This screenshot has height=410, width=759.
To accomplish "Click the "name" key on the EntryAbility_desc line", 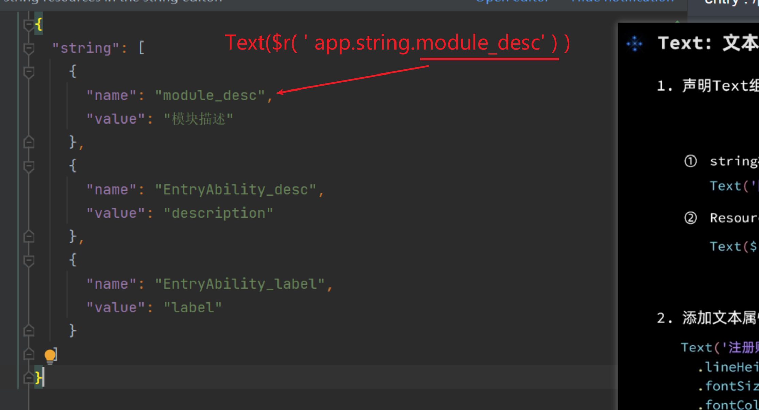I will (111, 190).
